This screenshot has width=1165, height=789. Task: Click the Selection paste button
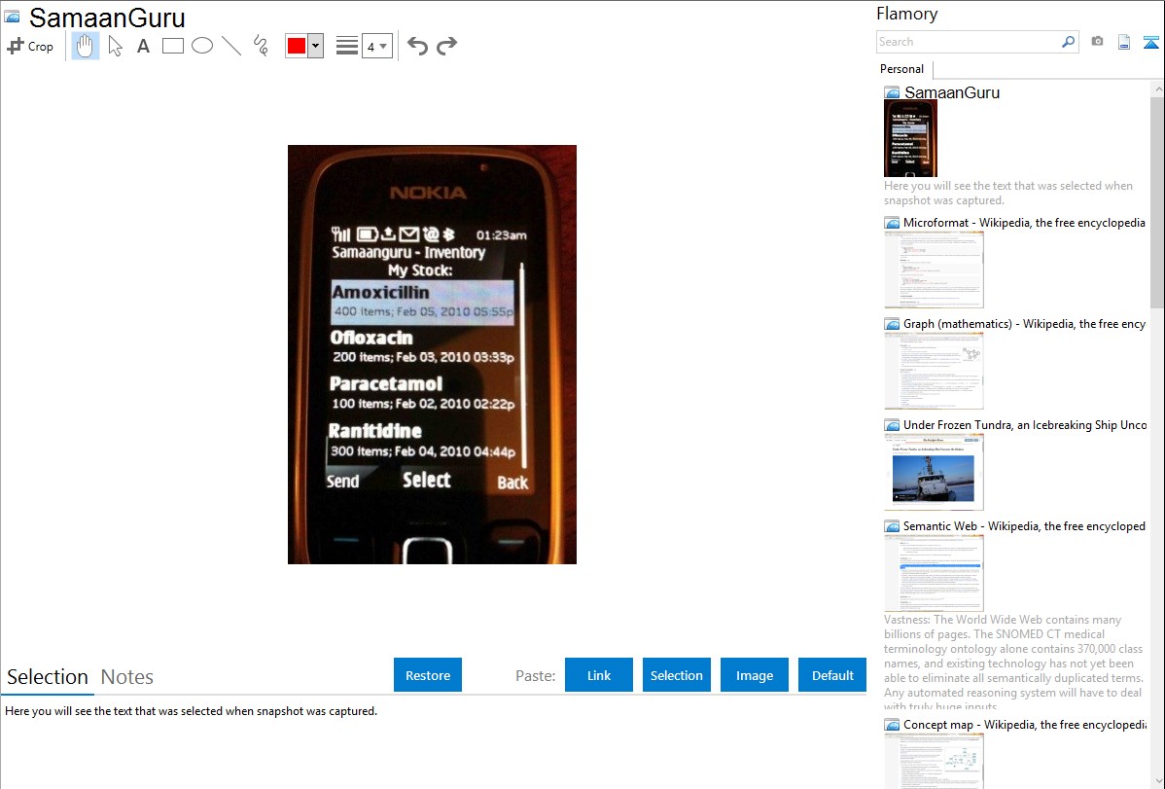tap(677, 675)
